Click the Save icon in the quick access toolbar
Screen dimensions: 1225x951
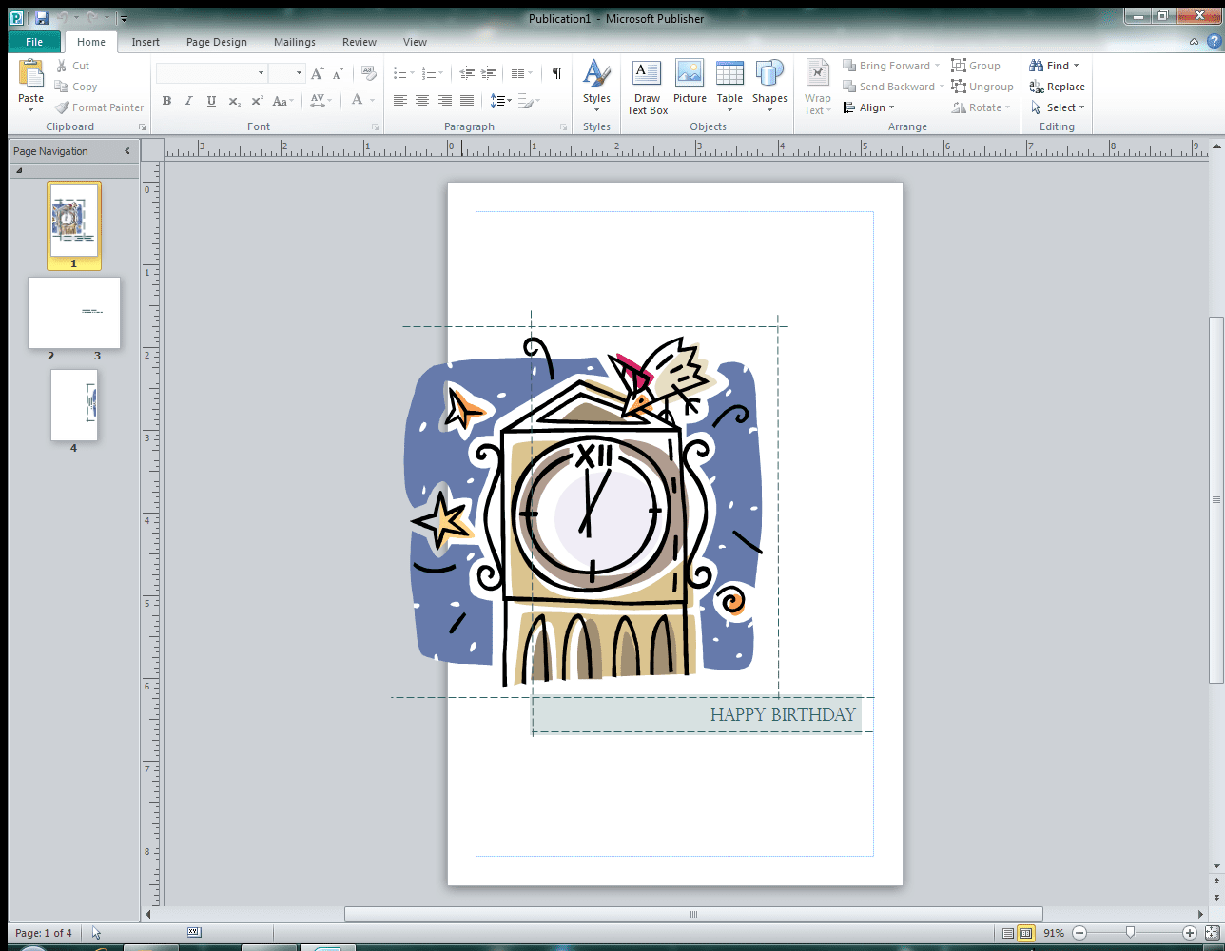pyautogui.click(x=42, y=18)
